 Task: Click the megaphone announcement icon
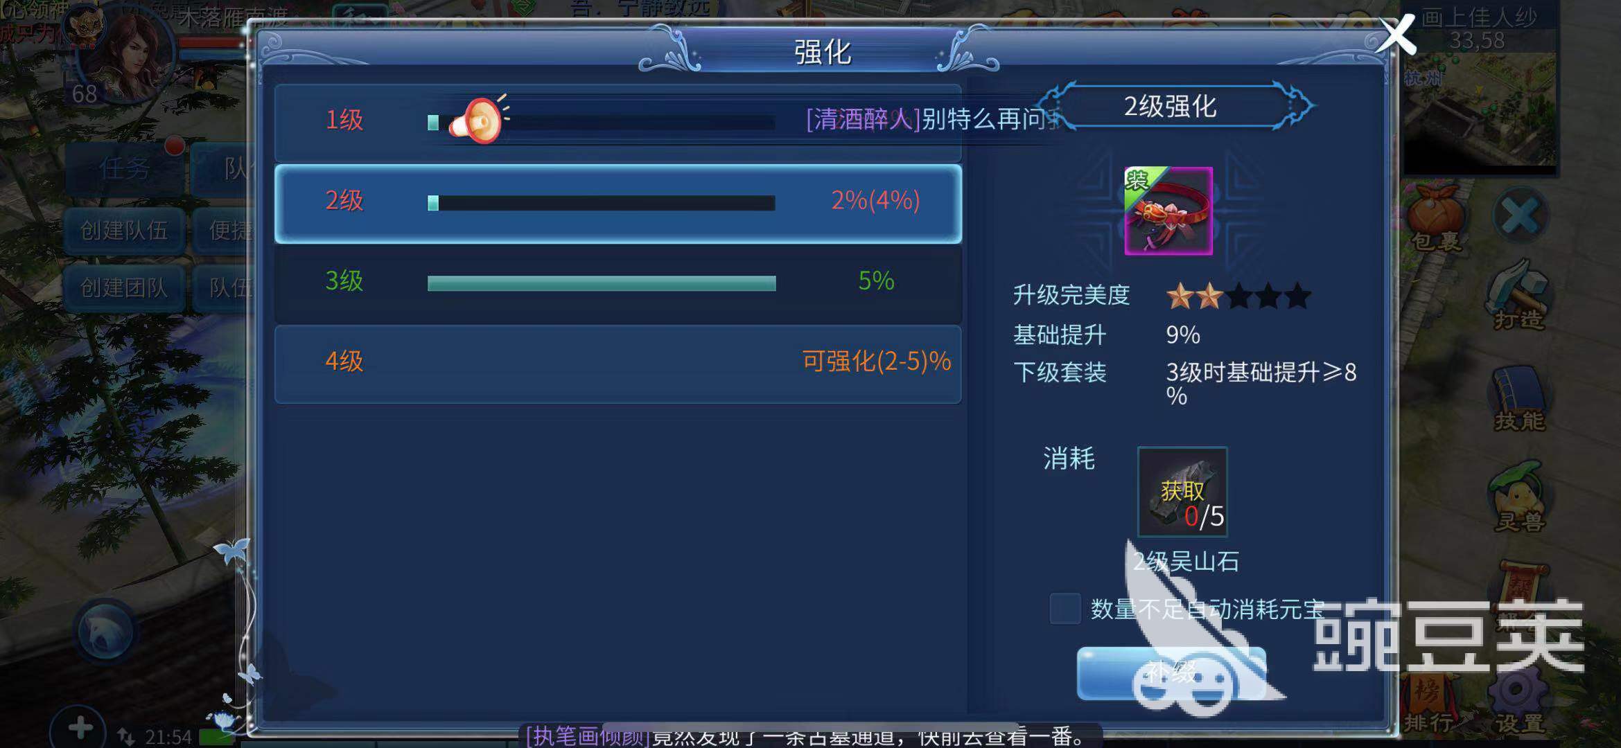[x=477, y=120]
